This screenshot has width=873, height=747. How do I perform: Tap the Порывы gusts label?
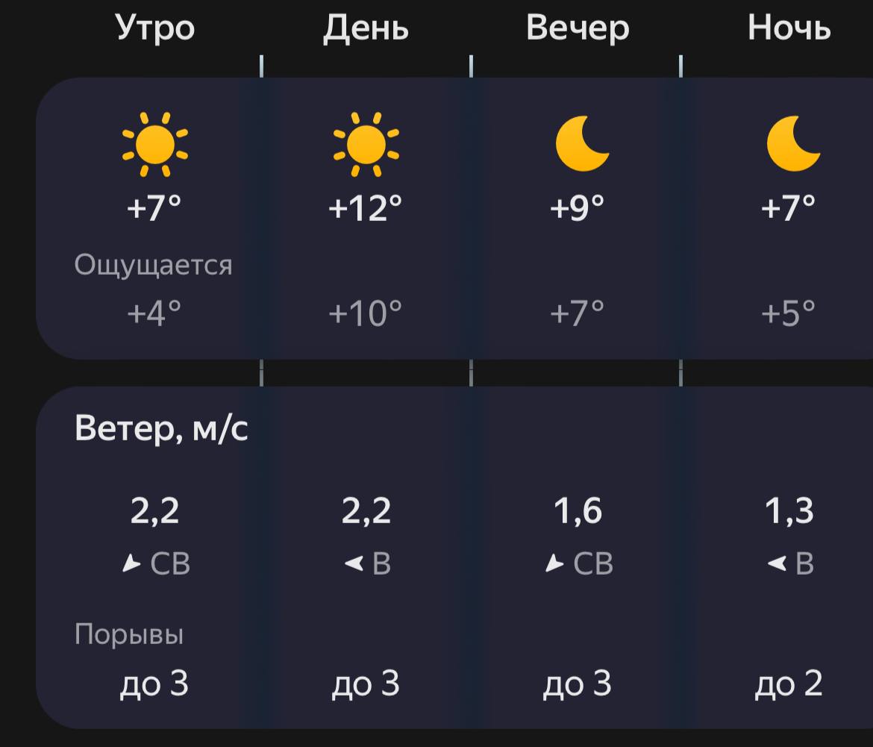click(x=129, y=634)
